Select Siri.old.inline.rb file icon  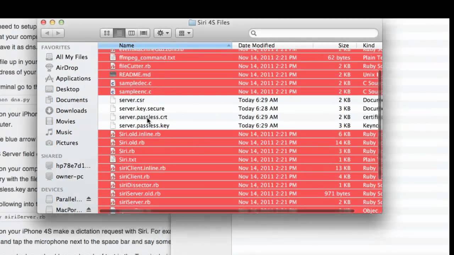pyautogui.click(x=113, y=134)
